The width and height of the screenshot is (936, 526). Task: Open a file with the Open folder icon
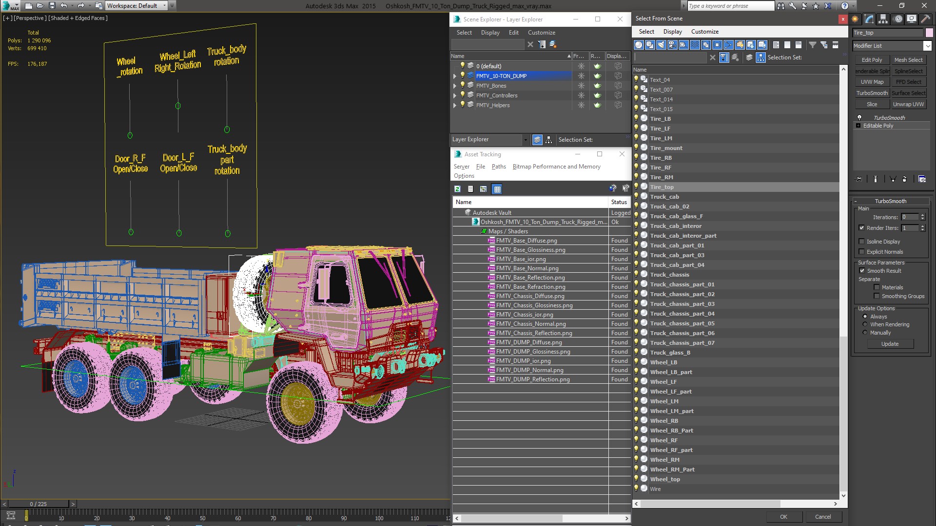pos(40,6)
